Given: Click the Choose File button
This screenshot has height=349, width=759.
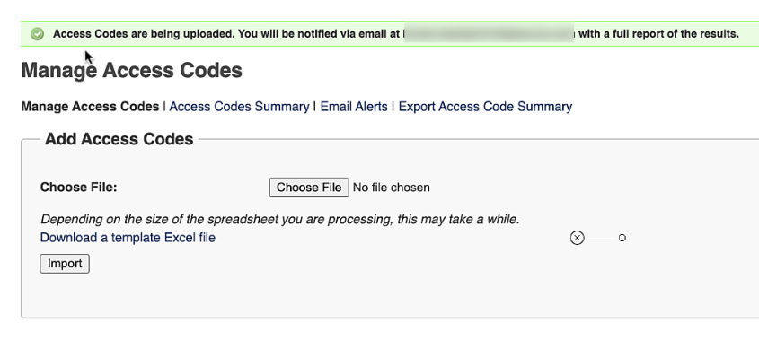Looking at the screenshot, I should 309,188.
